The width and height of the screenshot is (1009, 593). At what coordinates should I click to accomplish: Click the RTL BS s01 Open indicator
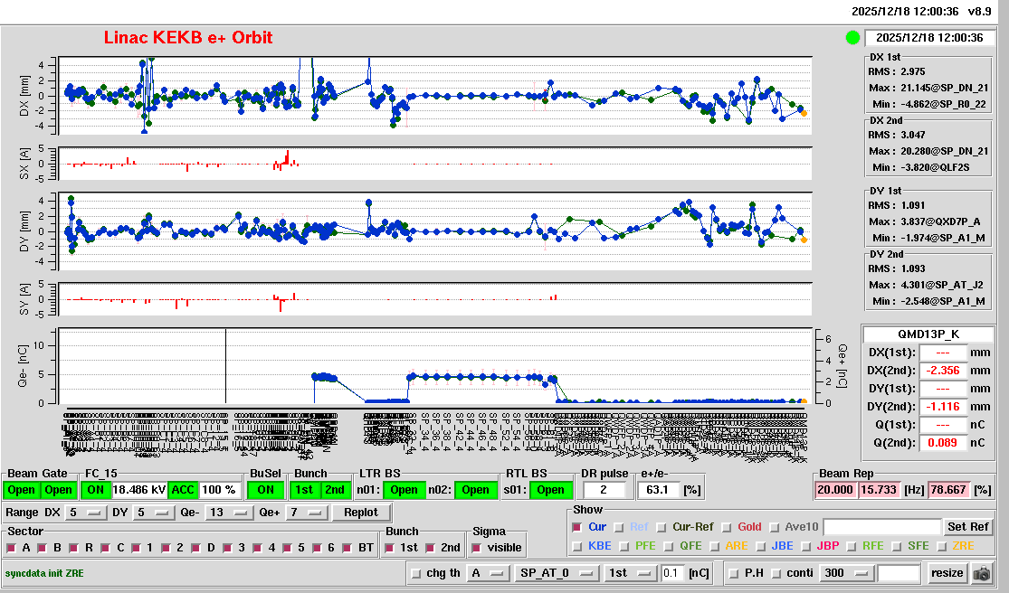tap(550, 490)
